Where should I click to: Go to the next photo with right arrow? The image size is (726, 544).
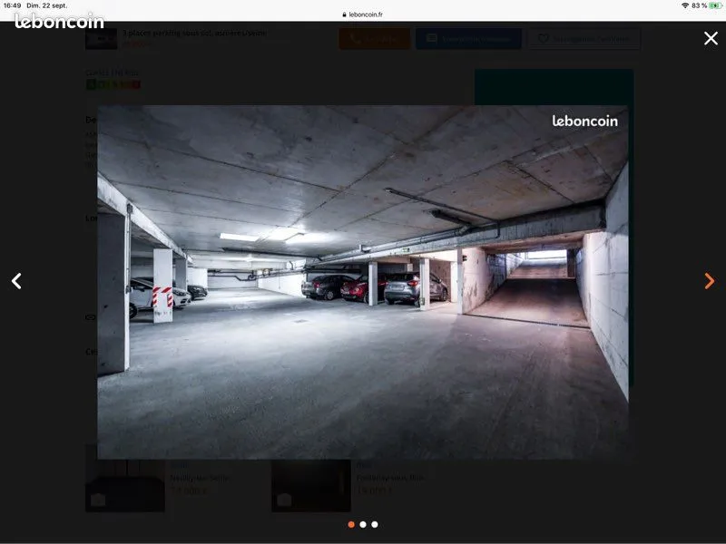tap(710, 281)
